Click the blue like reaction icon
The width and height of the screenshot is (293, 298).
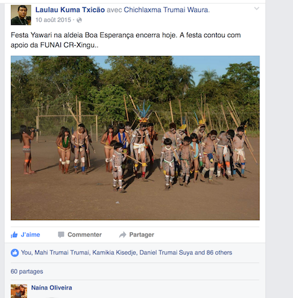(15, 253)
